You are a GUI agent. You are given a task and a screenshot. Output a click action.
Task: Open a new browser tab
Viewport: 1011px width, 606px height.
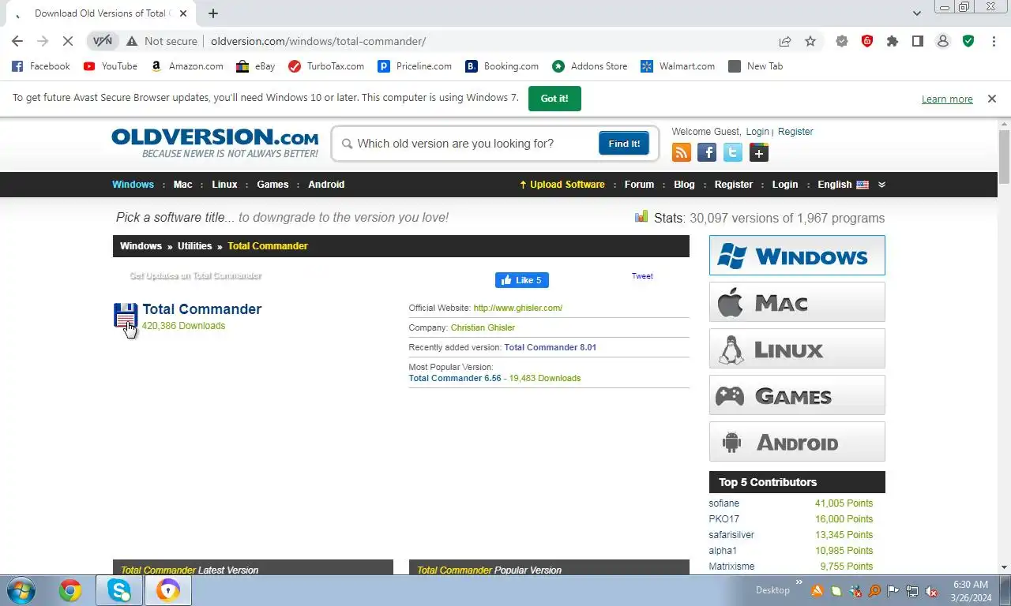(213, 13)
